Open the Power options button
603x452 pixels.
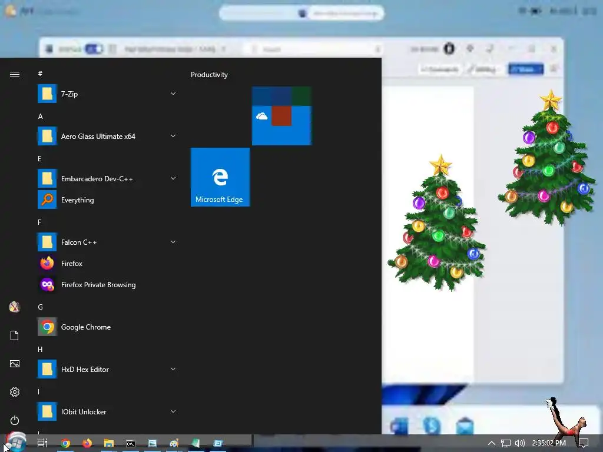click(15, 420)
